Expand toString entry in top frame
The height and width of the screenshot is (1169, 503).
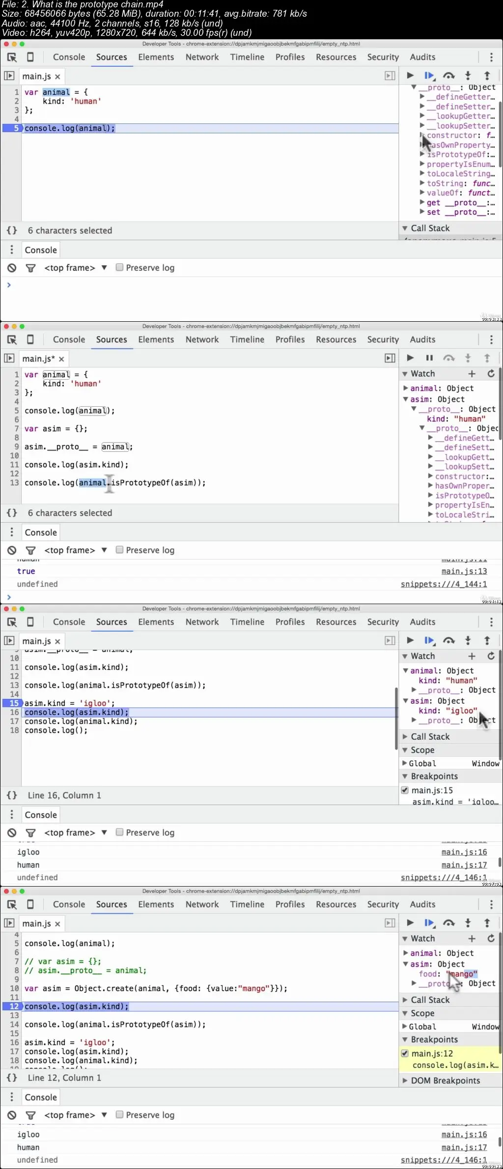(x=422, y=183)
